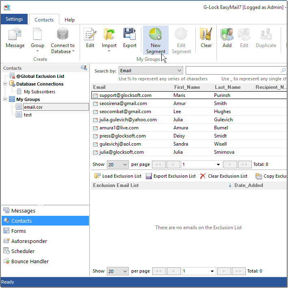Image resolution: width=288 pixels, height=288 pixels.
Task: Sort by First_Name column header
Action: 193,87
